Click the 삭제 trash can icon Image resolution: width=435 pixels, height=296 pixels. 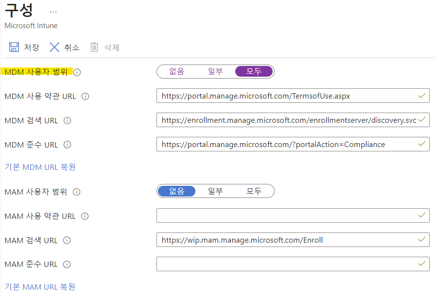coord(94,47)
